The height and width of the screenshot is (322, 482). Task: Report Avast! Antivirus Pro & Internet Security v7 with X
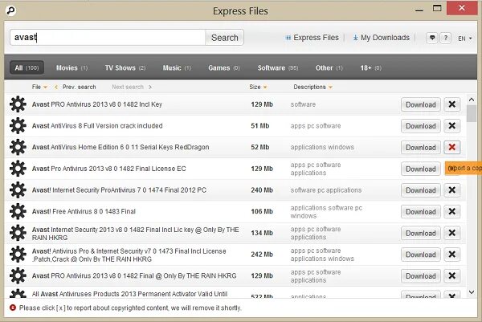pos(451,255)
